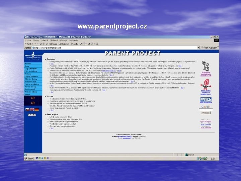Open Výroční zprávy sidebar item
This screenshot has height=181, width=241.
tap(33, 87)
